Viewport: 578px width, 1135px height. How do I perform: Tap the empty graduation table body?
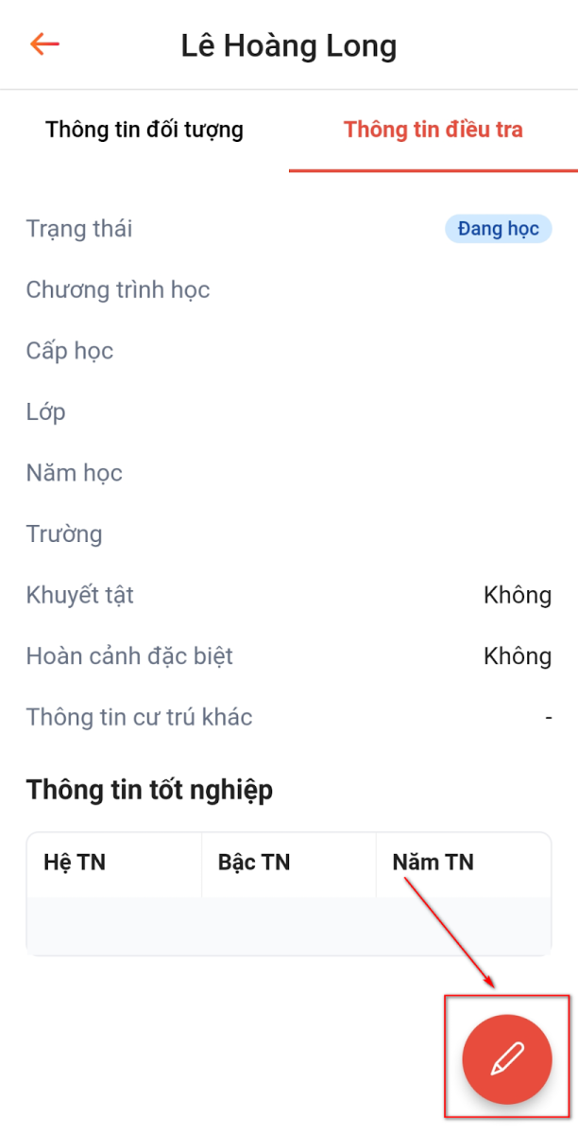click(x=289, y=925)
